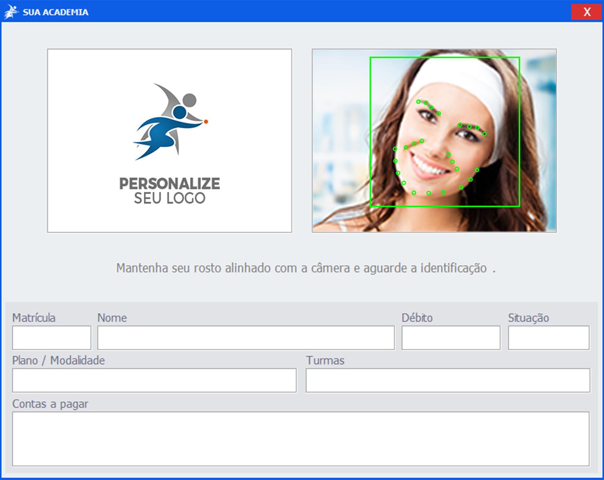Click the Situação field
604x480 pixels.
548,338
